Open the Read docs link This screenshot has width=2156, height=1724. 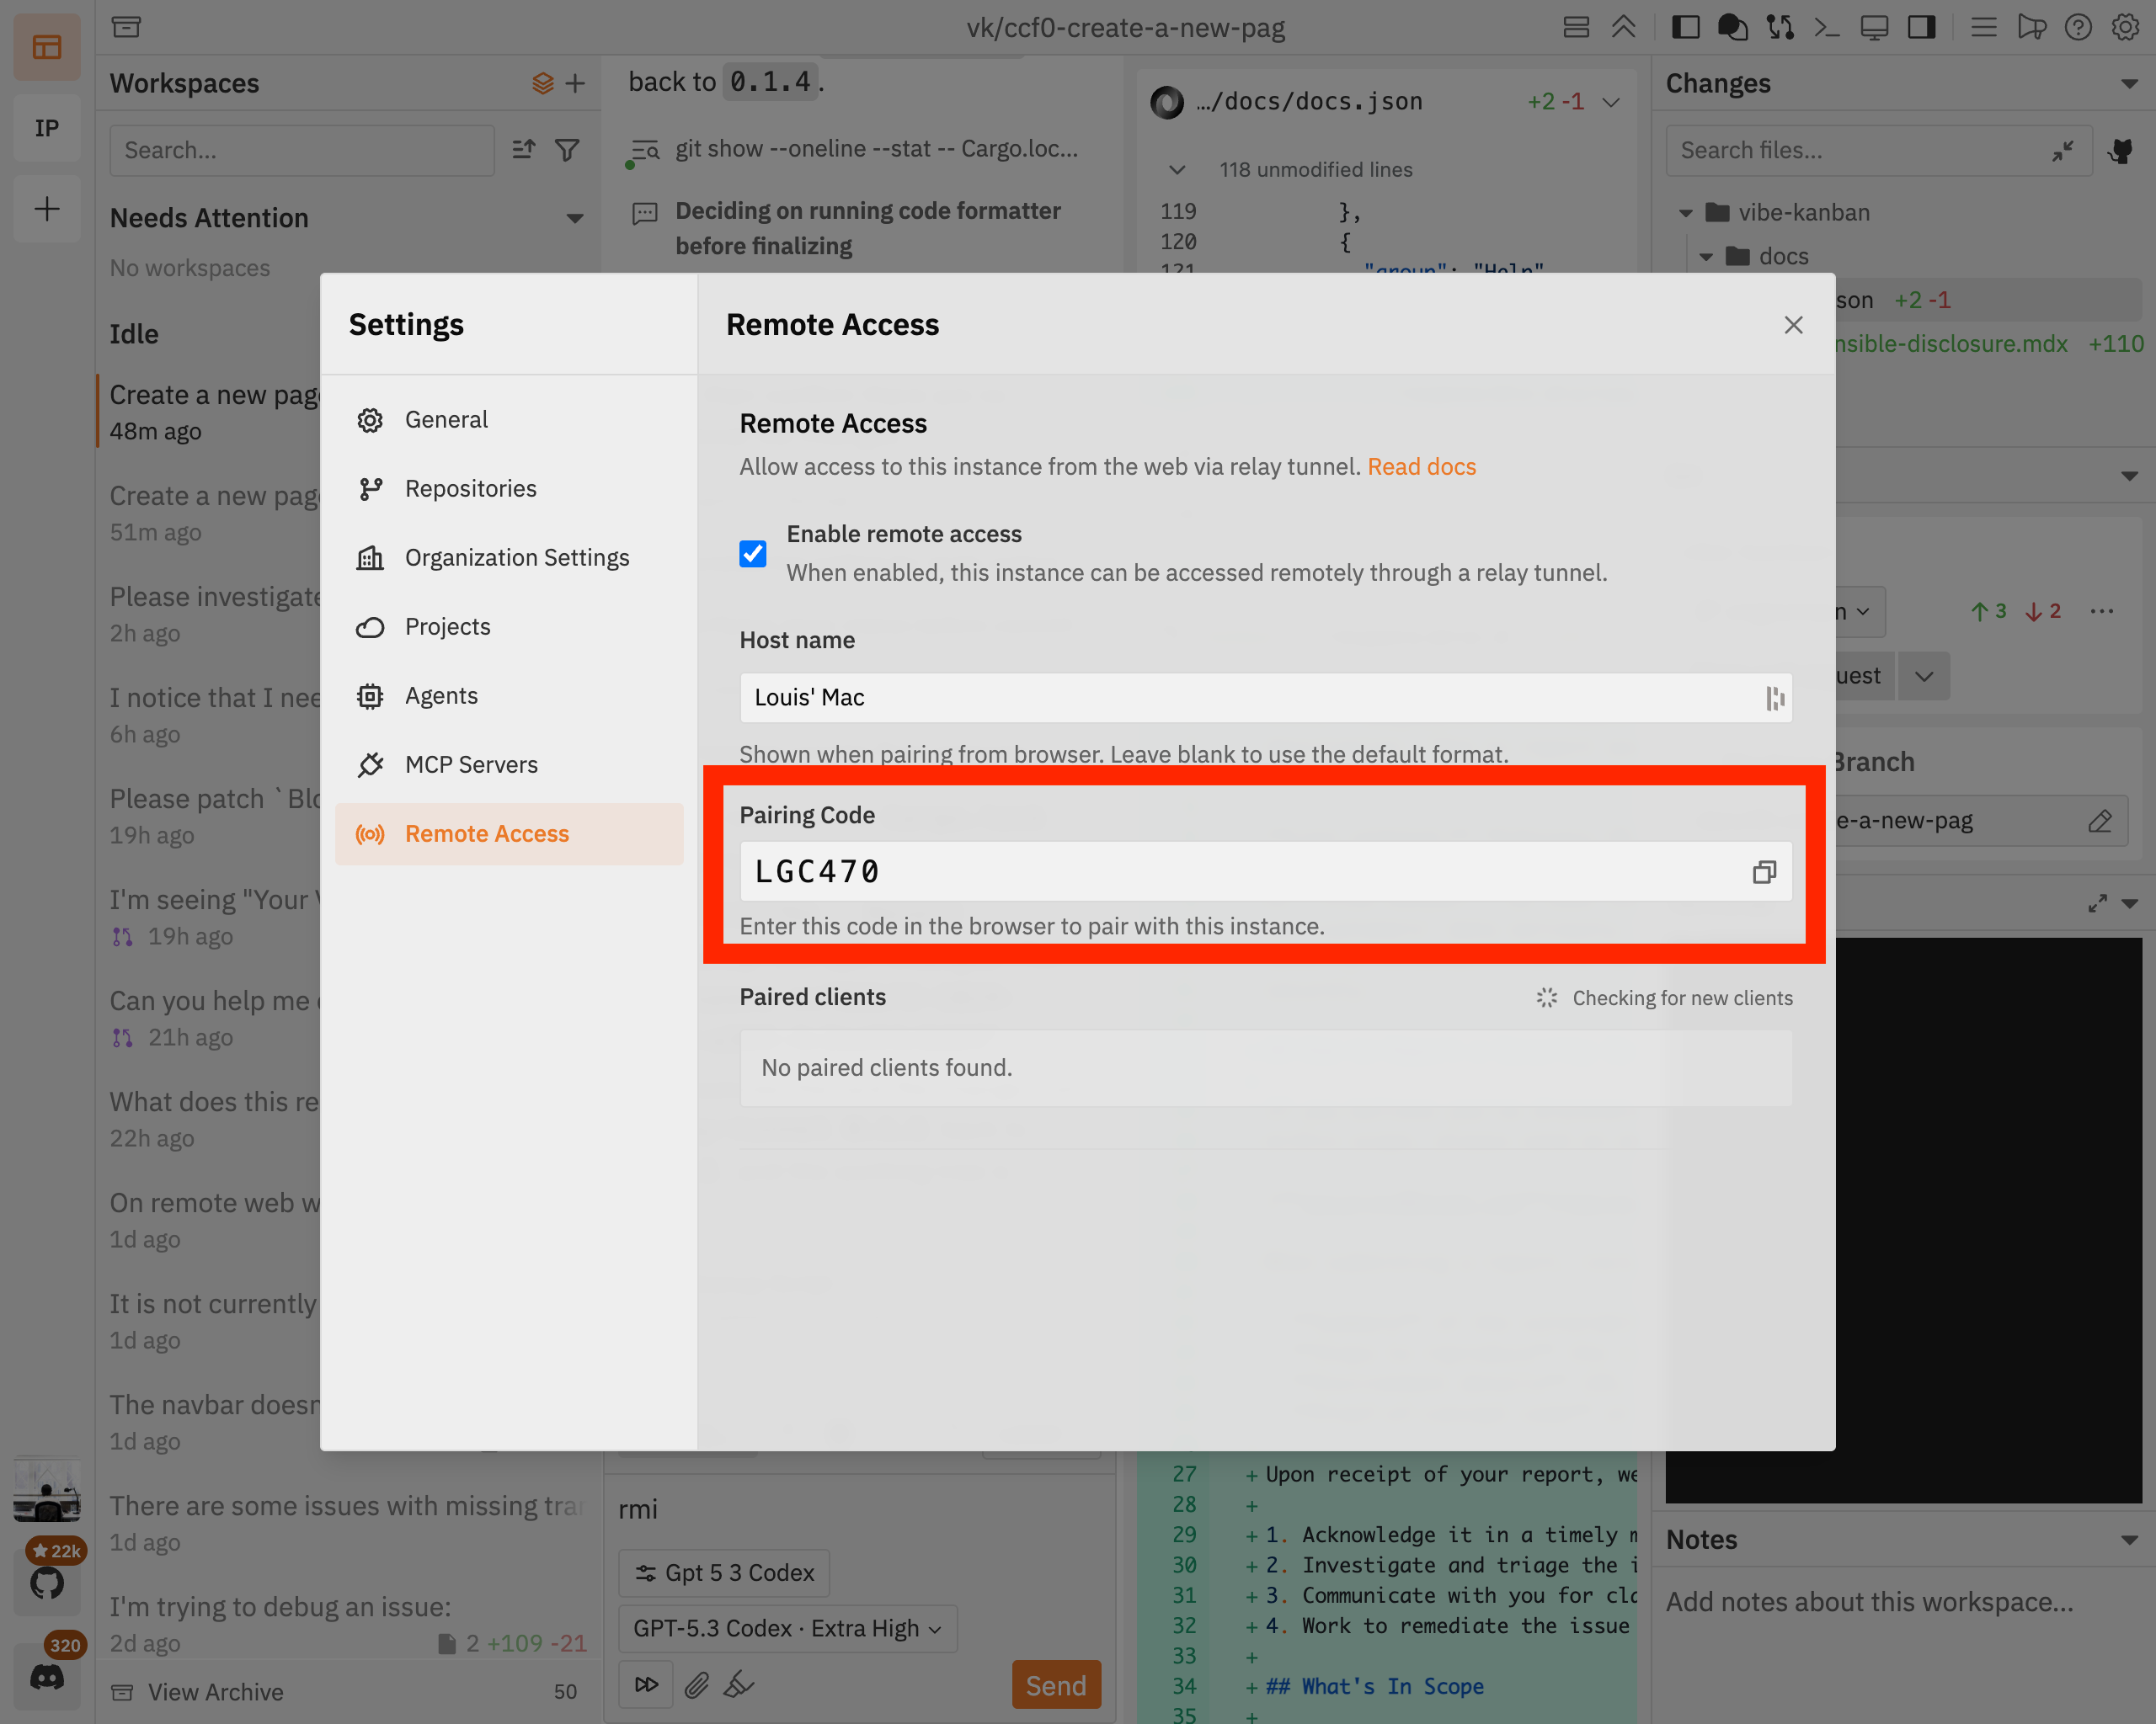(x=1421, y=466)
